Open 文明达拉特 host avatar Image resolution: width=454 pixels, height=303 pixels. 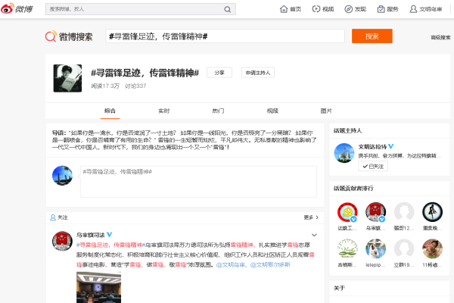(344, 153)
